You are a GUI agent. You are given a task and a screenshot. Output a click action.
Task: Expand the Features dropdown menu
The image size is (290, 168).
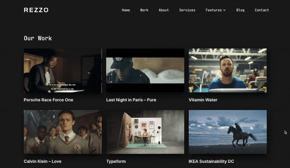pyautogui.click(x=216, y=10)
